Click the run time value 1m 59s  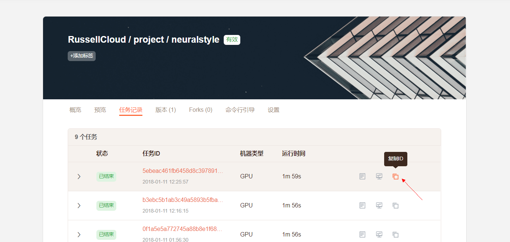tap(291, 177)
